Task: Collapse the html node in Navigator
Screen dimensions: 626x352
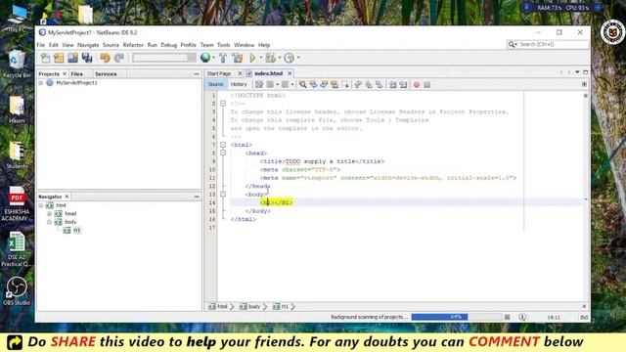Action: click(x=41, y=205)
